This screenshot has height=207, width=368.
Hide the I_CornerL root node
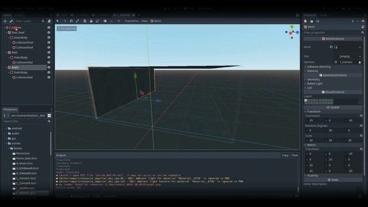(x=49, y=28)
